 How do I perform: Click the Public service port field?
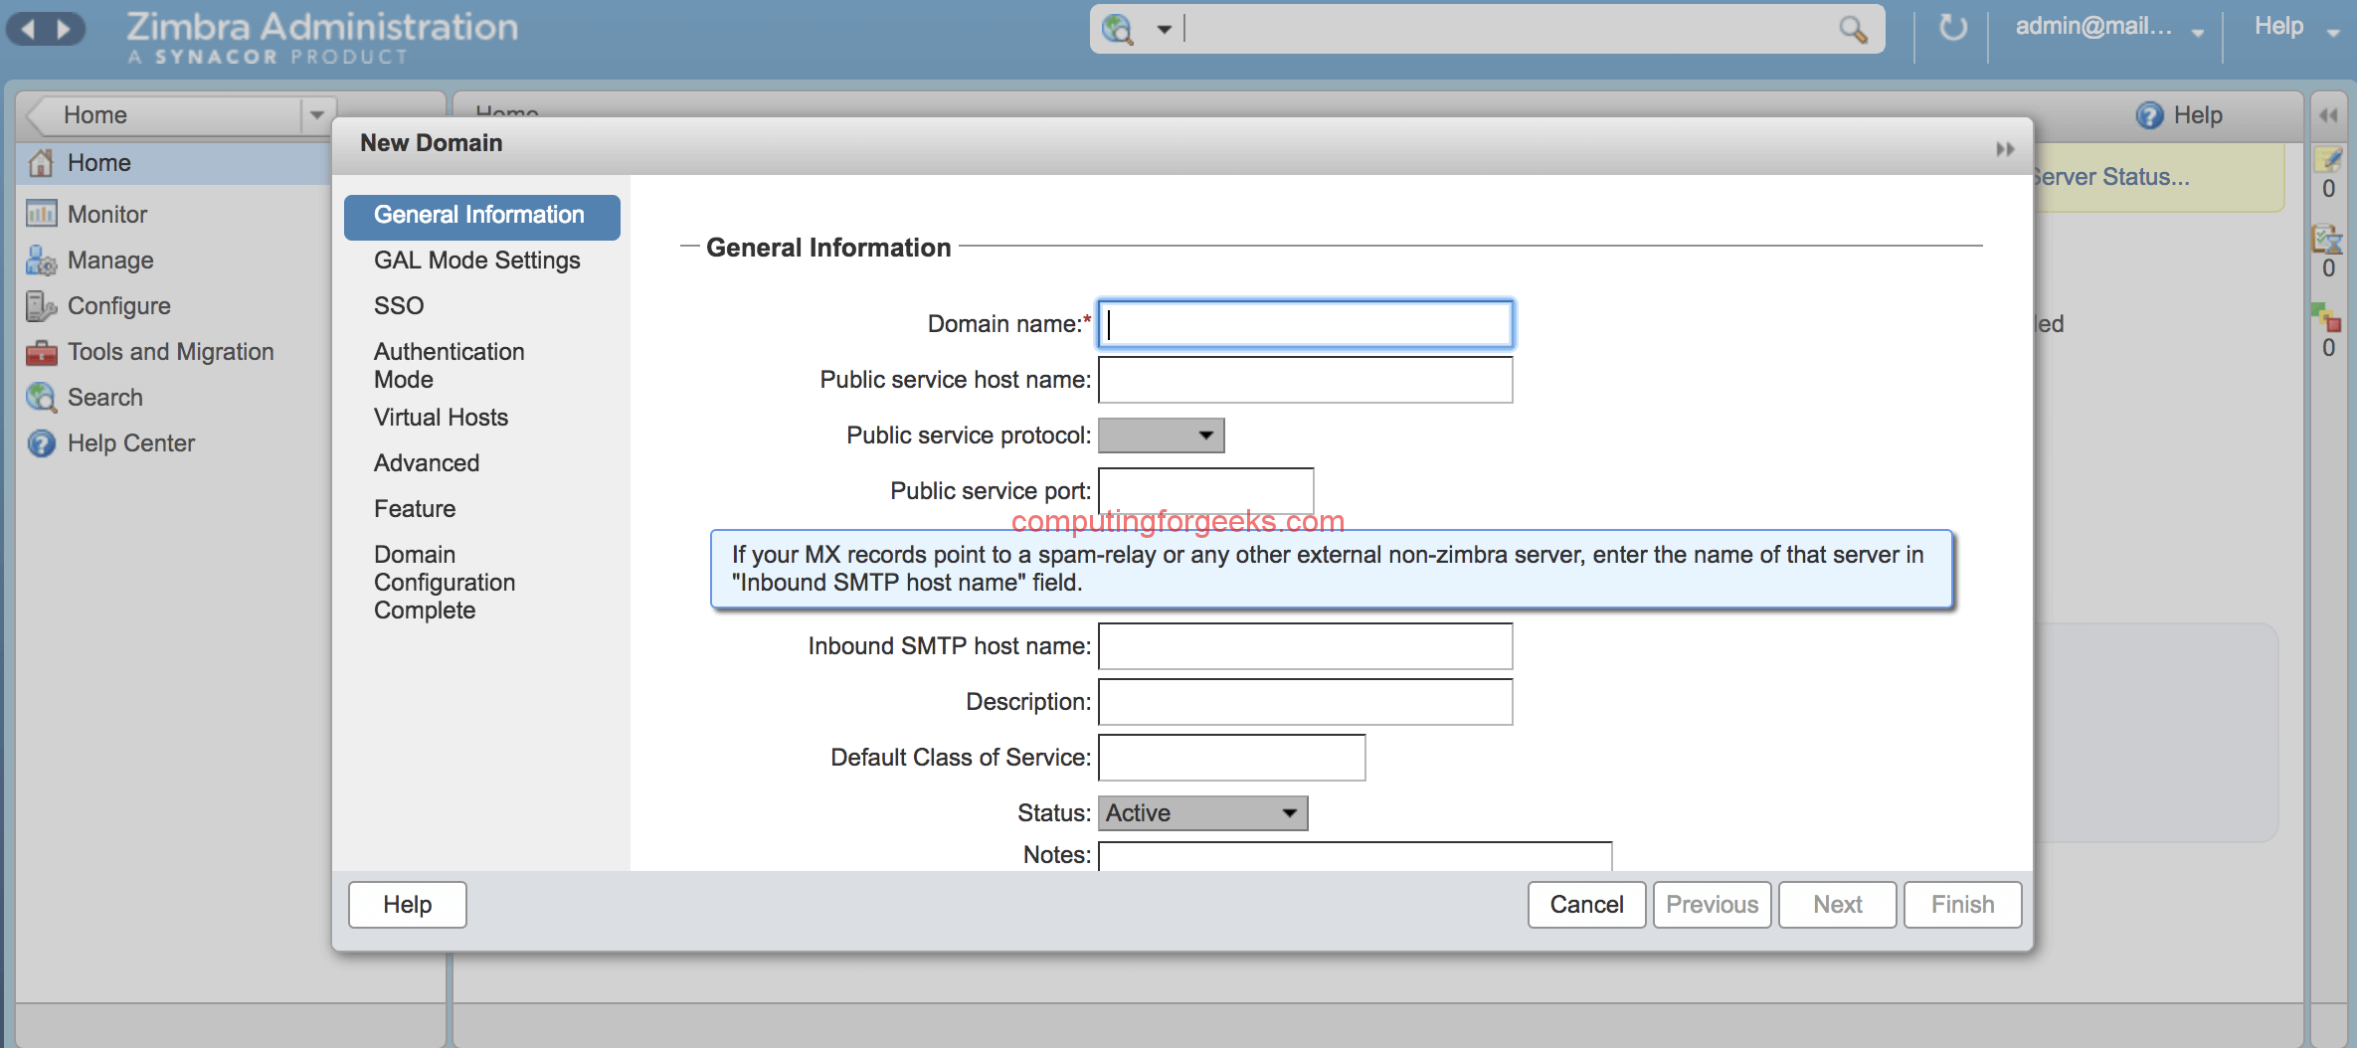[x=1206, y=491]
